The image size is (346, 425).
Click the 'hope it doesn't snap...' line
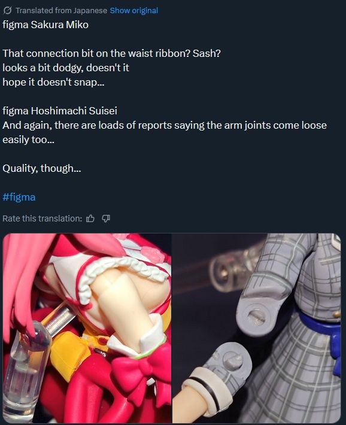coord(53,82)
